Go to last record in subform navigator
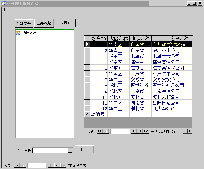204x169 pixels. pyautogui.click(x=140, y=131)
